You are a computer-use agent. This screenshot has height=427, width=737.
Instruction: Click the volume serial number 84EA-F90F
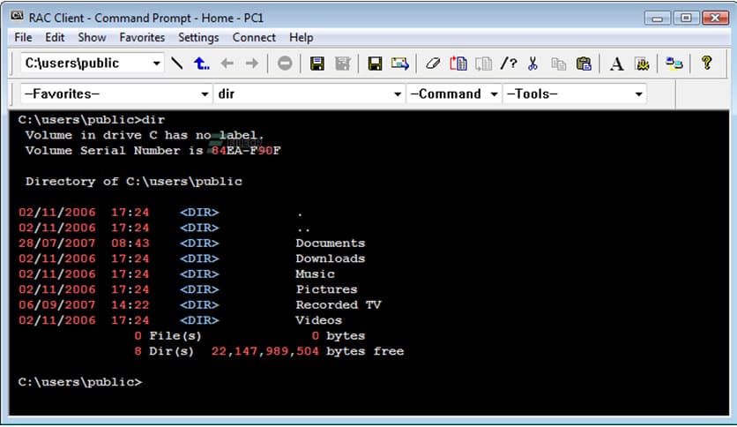click(x=246, y=151)
